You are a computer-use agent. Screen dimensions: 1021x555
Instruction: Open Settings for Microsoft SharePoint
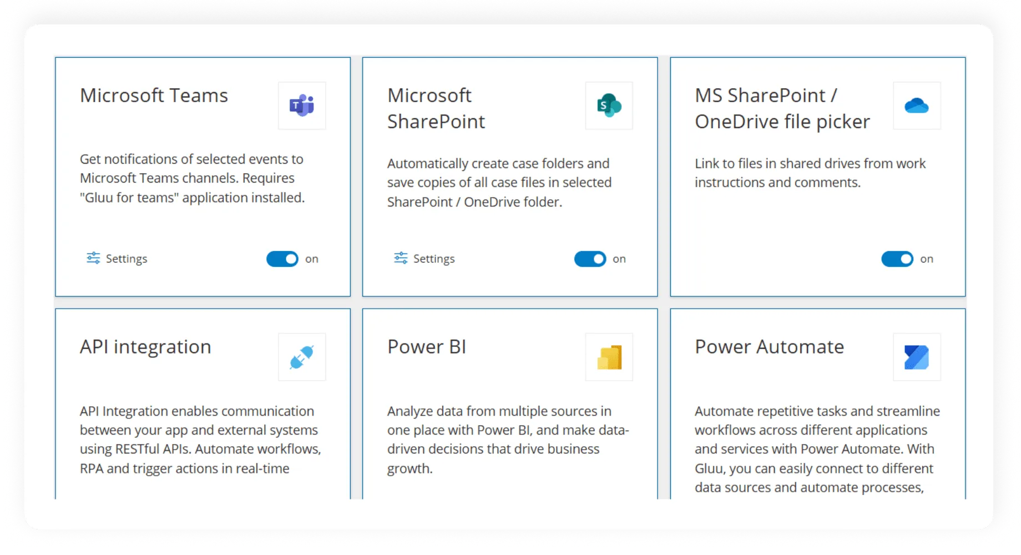click(x=424, y=259)
